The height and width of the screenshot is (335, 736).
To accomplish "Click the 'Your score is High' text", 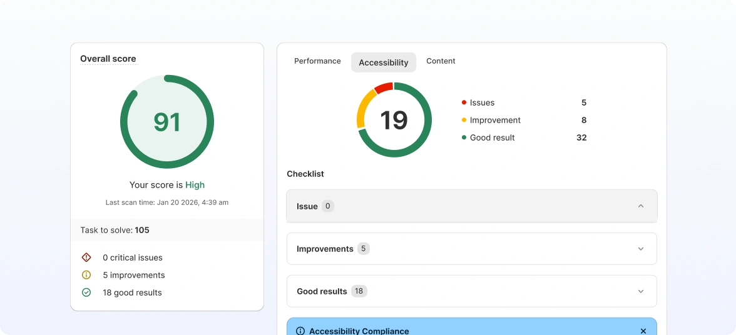I will pos(167,185).
